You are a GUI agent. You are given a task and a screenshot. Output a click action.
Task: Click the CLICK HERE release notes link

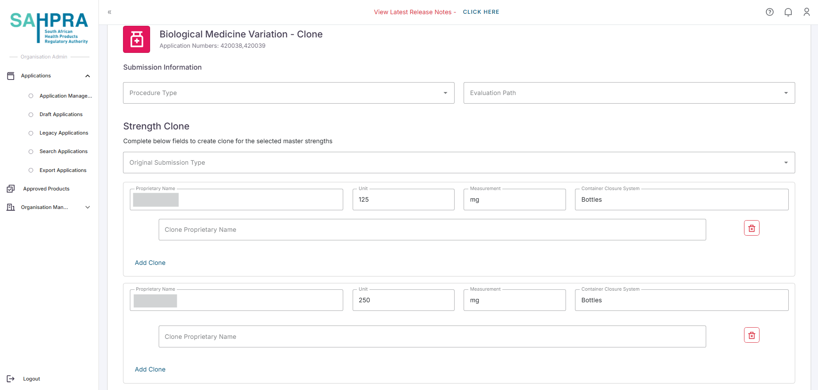tap(481, 12)
